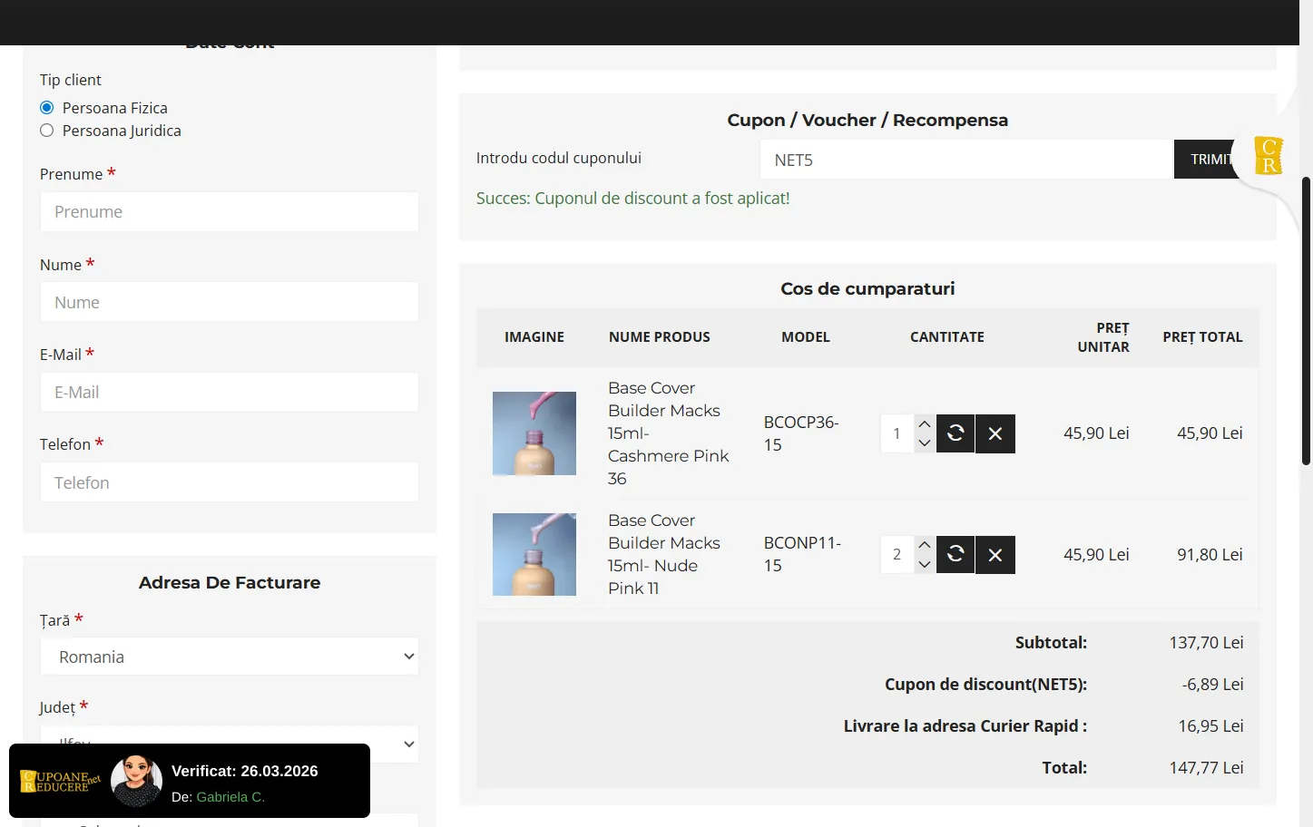Remove Cashmere Pink 36 item from cart

coord(995,433)
